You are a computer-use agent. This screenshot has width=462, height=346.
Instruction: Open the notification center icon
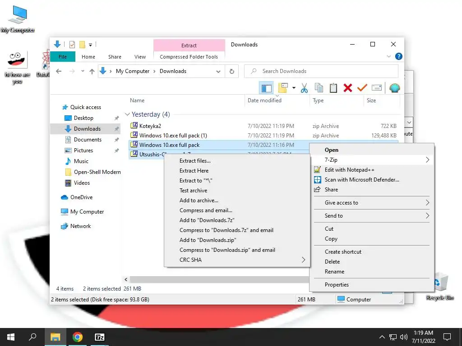(447, 337)
